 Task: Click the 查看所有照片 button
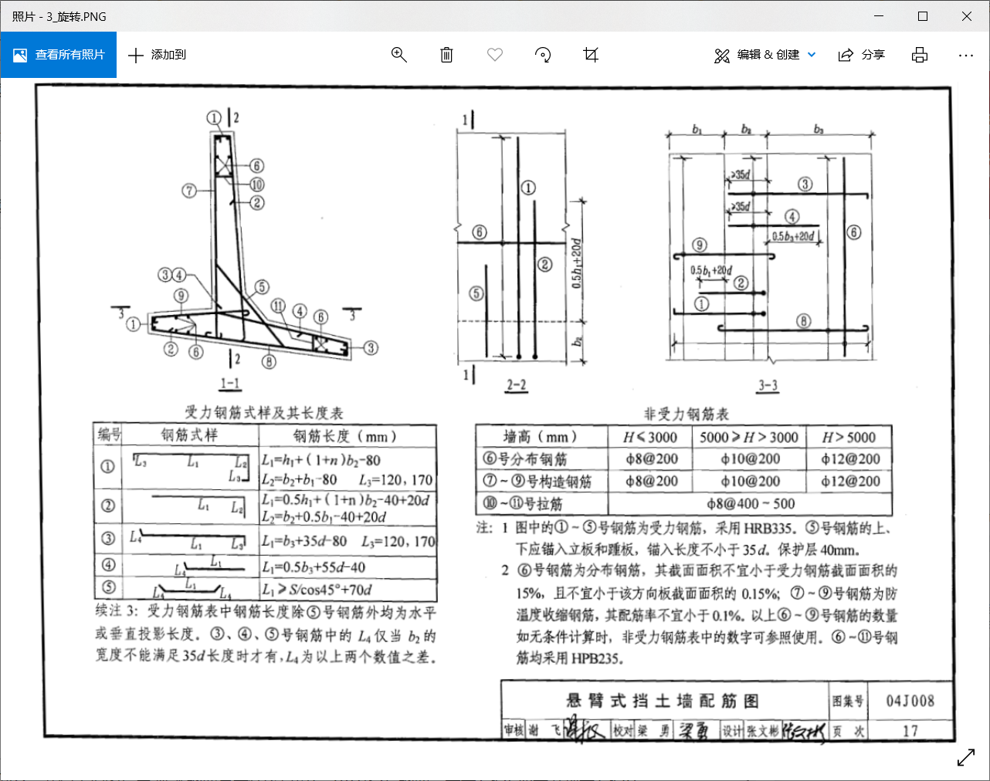(x=58, y=55)
